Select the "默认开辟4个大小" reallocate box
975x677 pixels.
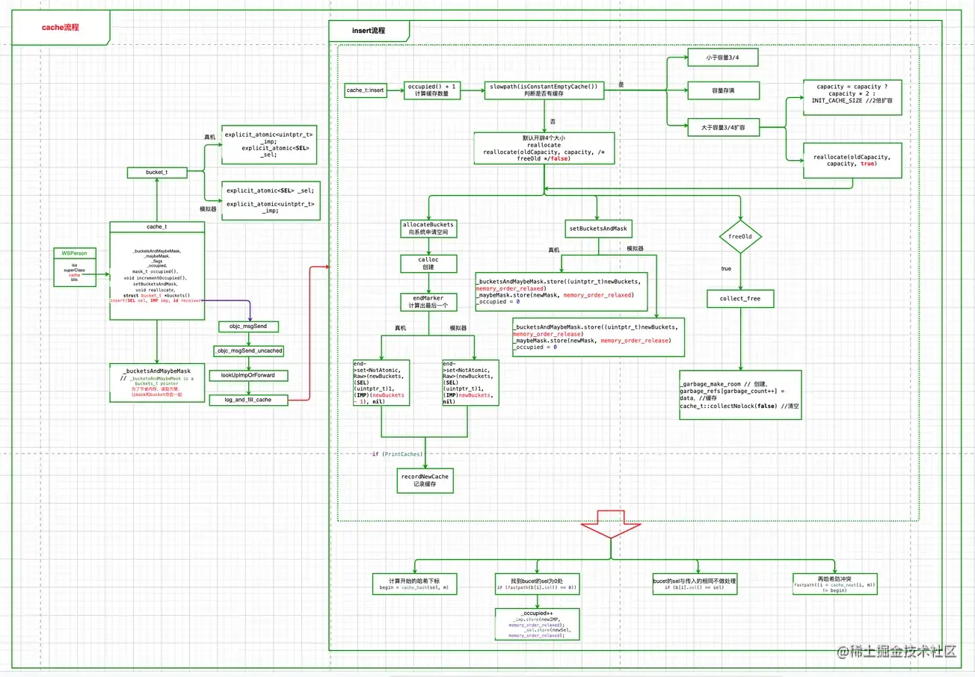point(544,149)
